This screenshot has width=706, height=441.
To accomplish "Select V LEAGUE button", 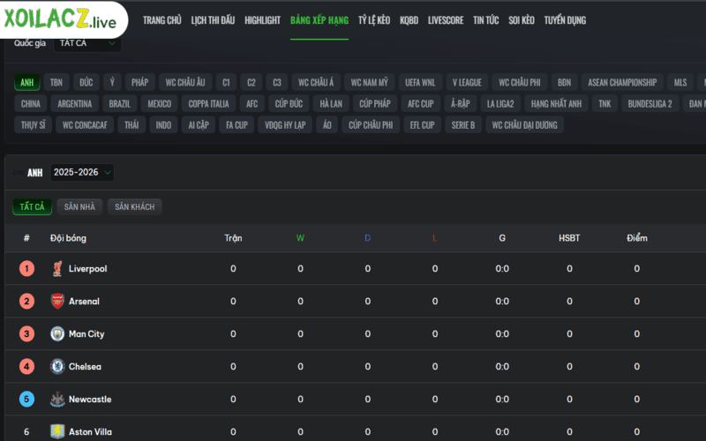I will [x=467, y=82].
